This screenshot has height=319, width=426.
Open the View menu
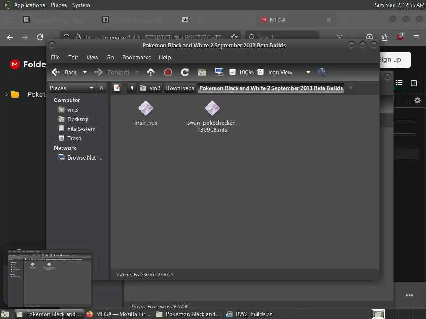coord(92,57)
